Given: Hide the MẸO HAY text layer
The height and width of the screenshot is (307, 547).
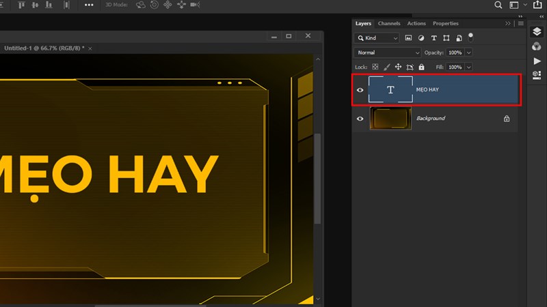Looking at the screenshot, I should 360,90.
